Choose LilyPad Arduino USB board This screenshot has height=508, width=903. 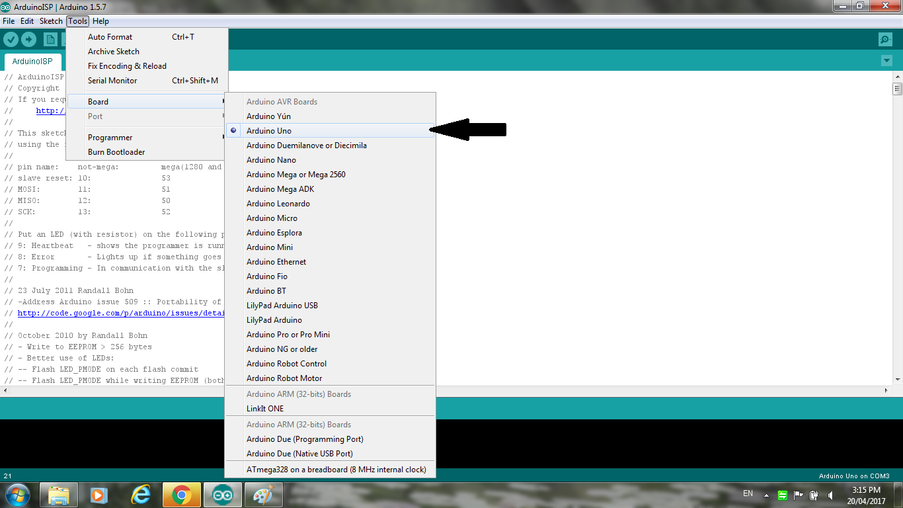330,306
